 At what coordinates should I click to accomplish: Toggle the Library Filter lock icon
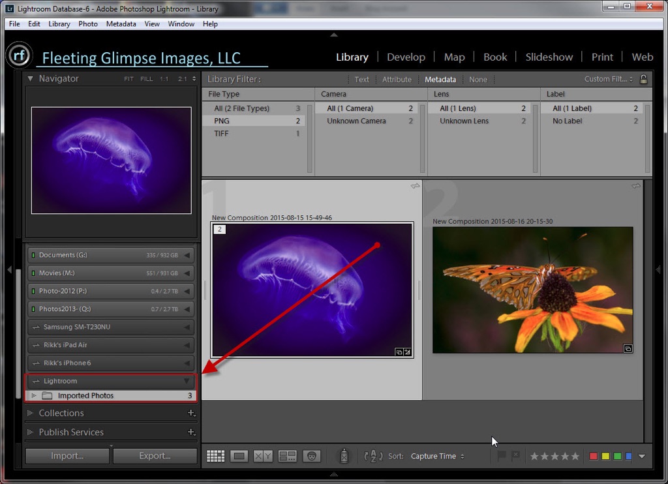point(643,79)
